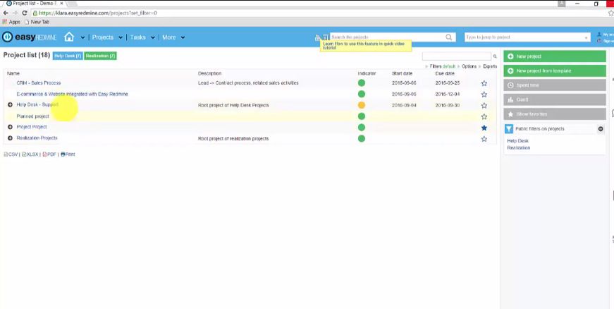The height and width of the screenshot is (309, 614).
Task: Favorite the Help Desk - Support star
Action: pos(484,105)
